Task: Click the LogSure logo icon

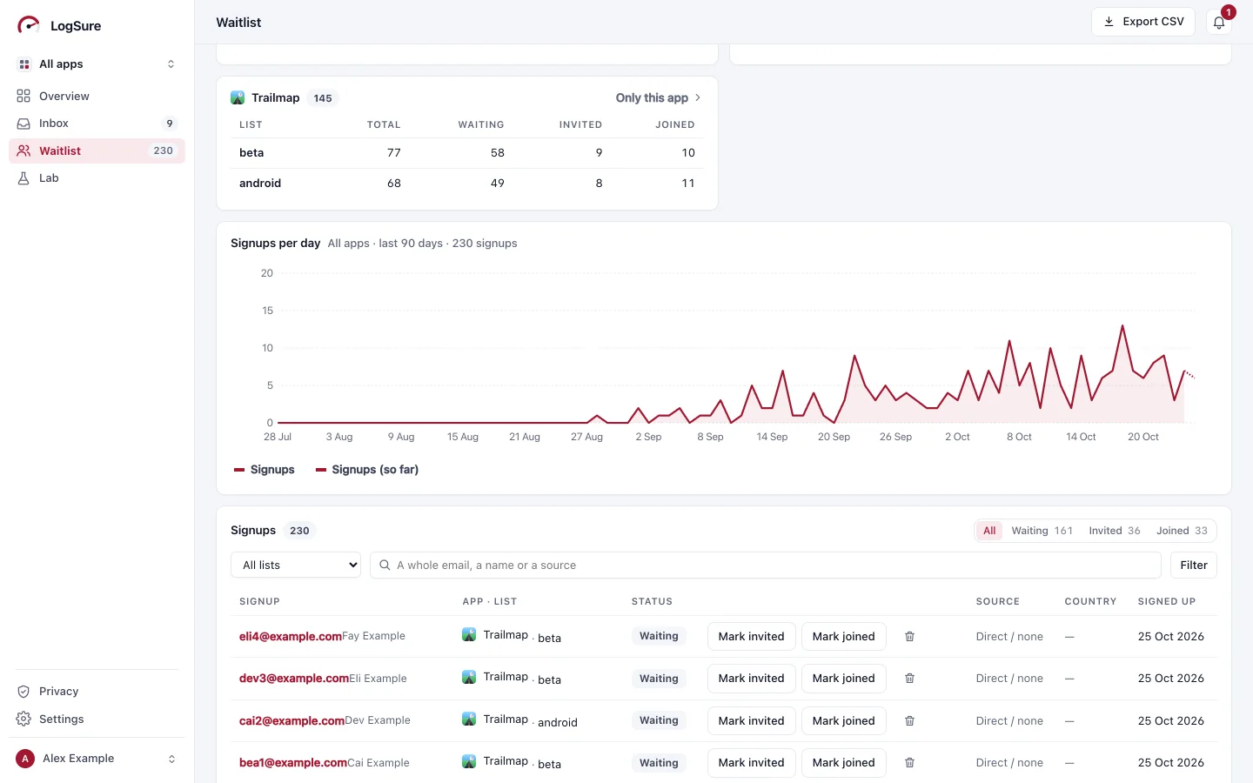Action: click(x=28, y=25)
